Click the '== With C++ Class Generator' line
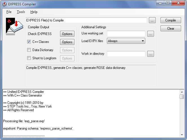 [23, 95]
